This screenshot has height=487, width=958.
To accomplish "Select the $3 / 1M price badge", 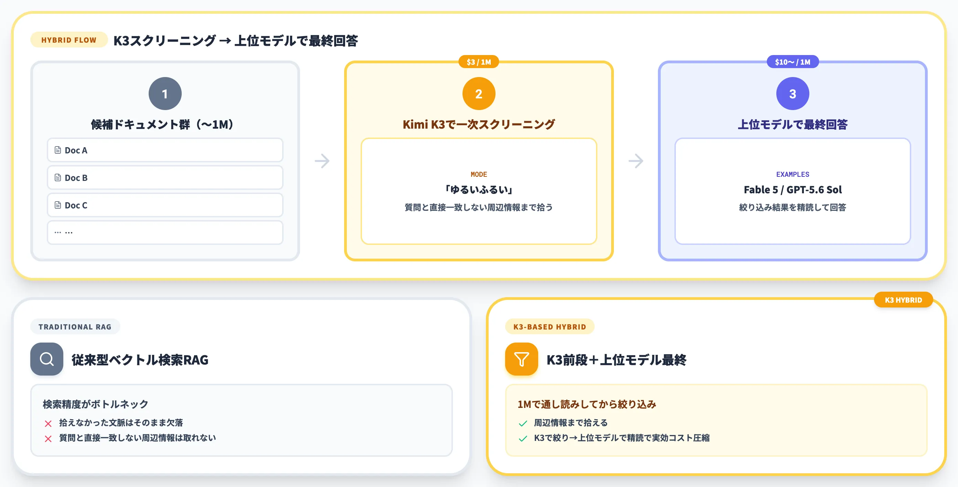I will click(479, 62).
